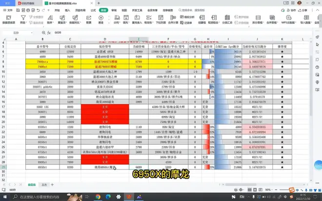Click the 下拉列表 dropdown list icon
The image size is (322, 201).
pyautogui.click(x=161, y=18)
